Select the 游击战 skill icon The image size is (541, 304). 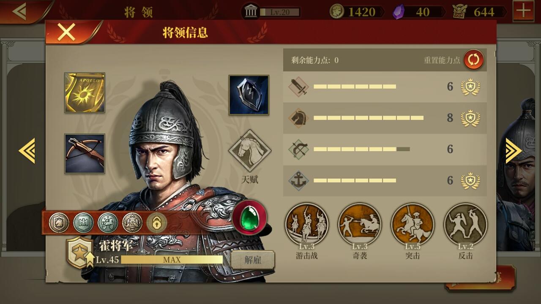[307, 224]
